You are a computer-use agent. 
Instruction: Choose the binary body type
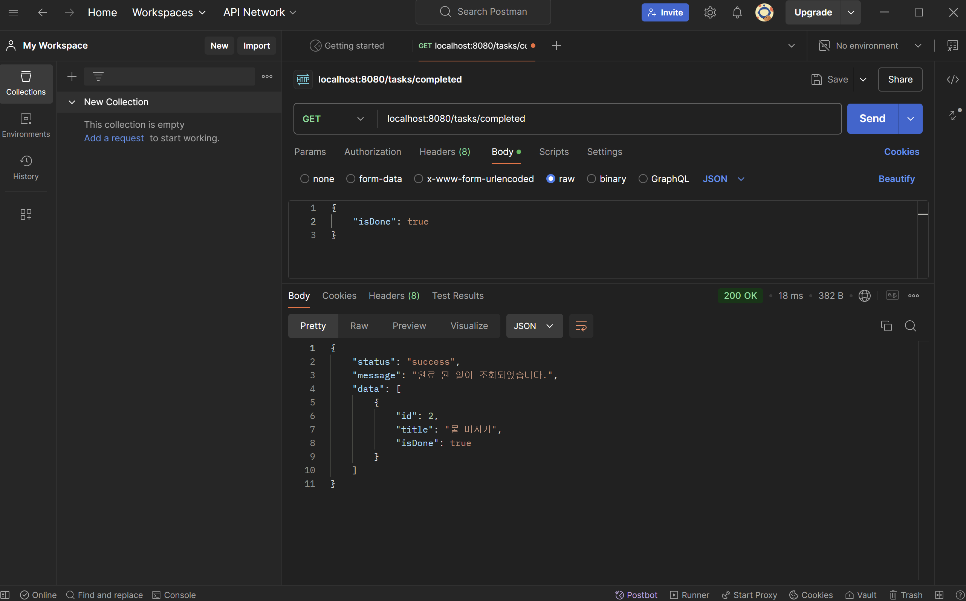click(591, 179)
